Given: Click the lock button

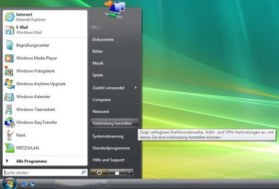Looking at the screenshot, I should pos(117,172).
